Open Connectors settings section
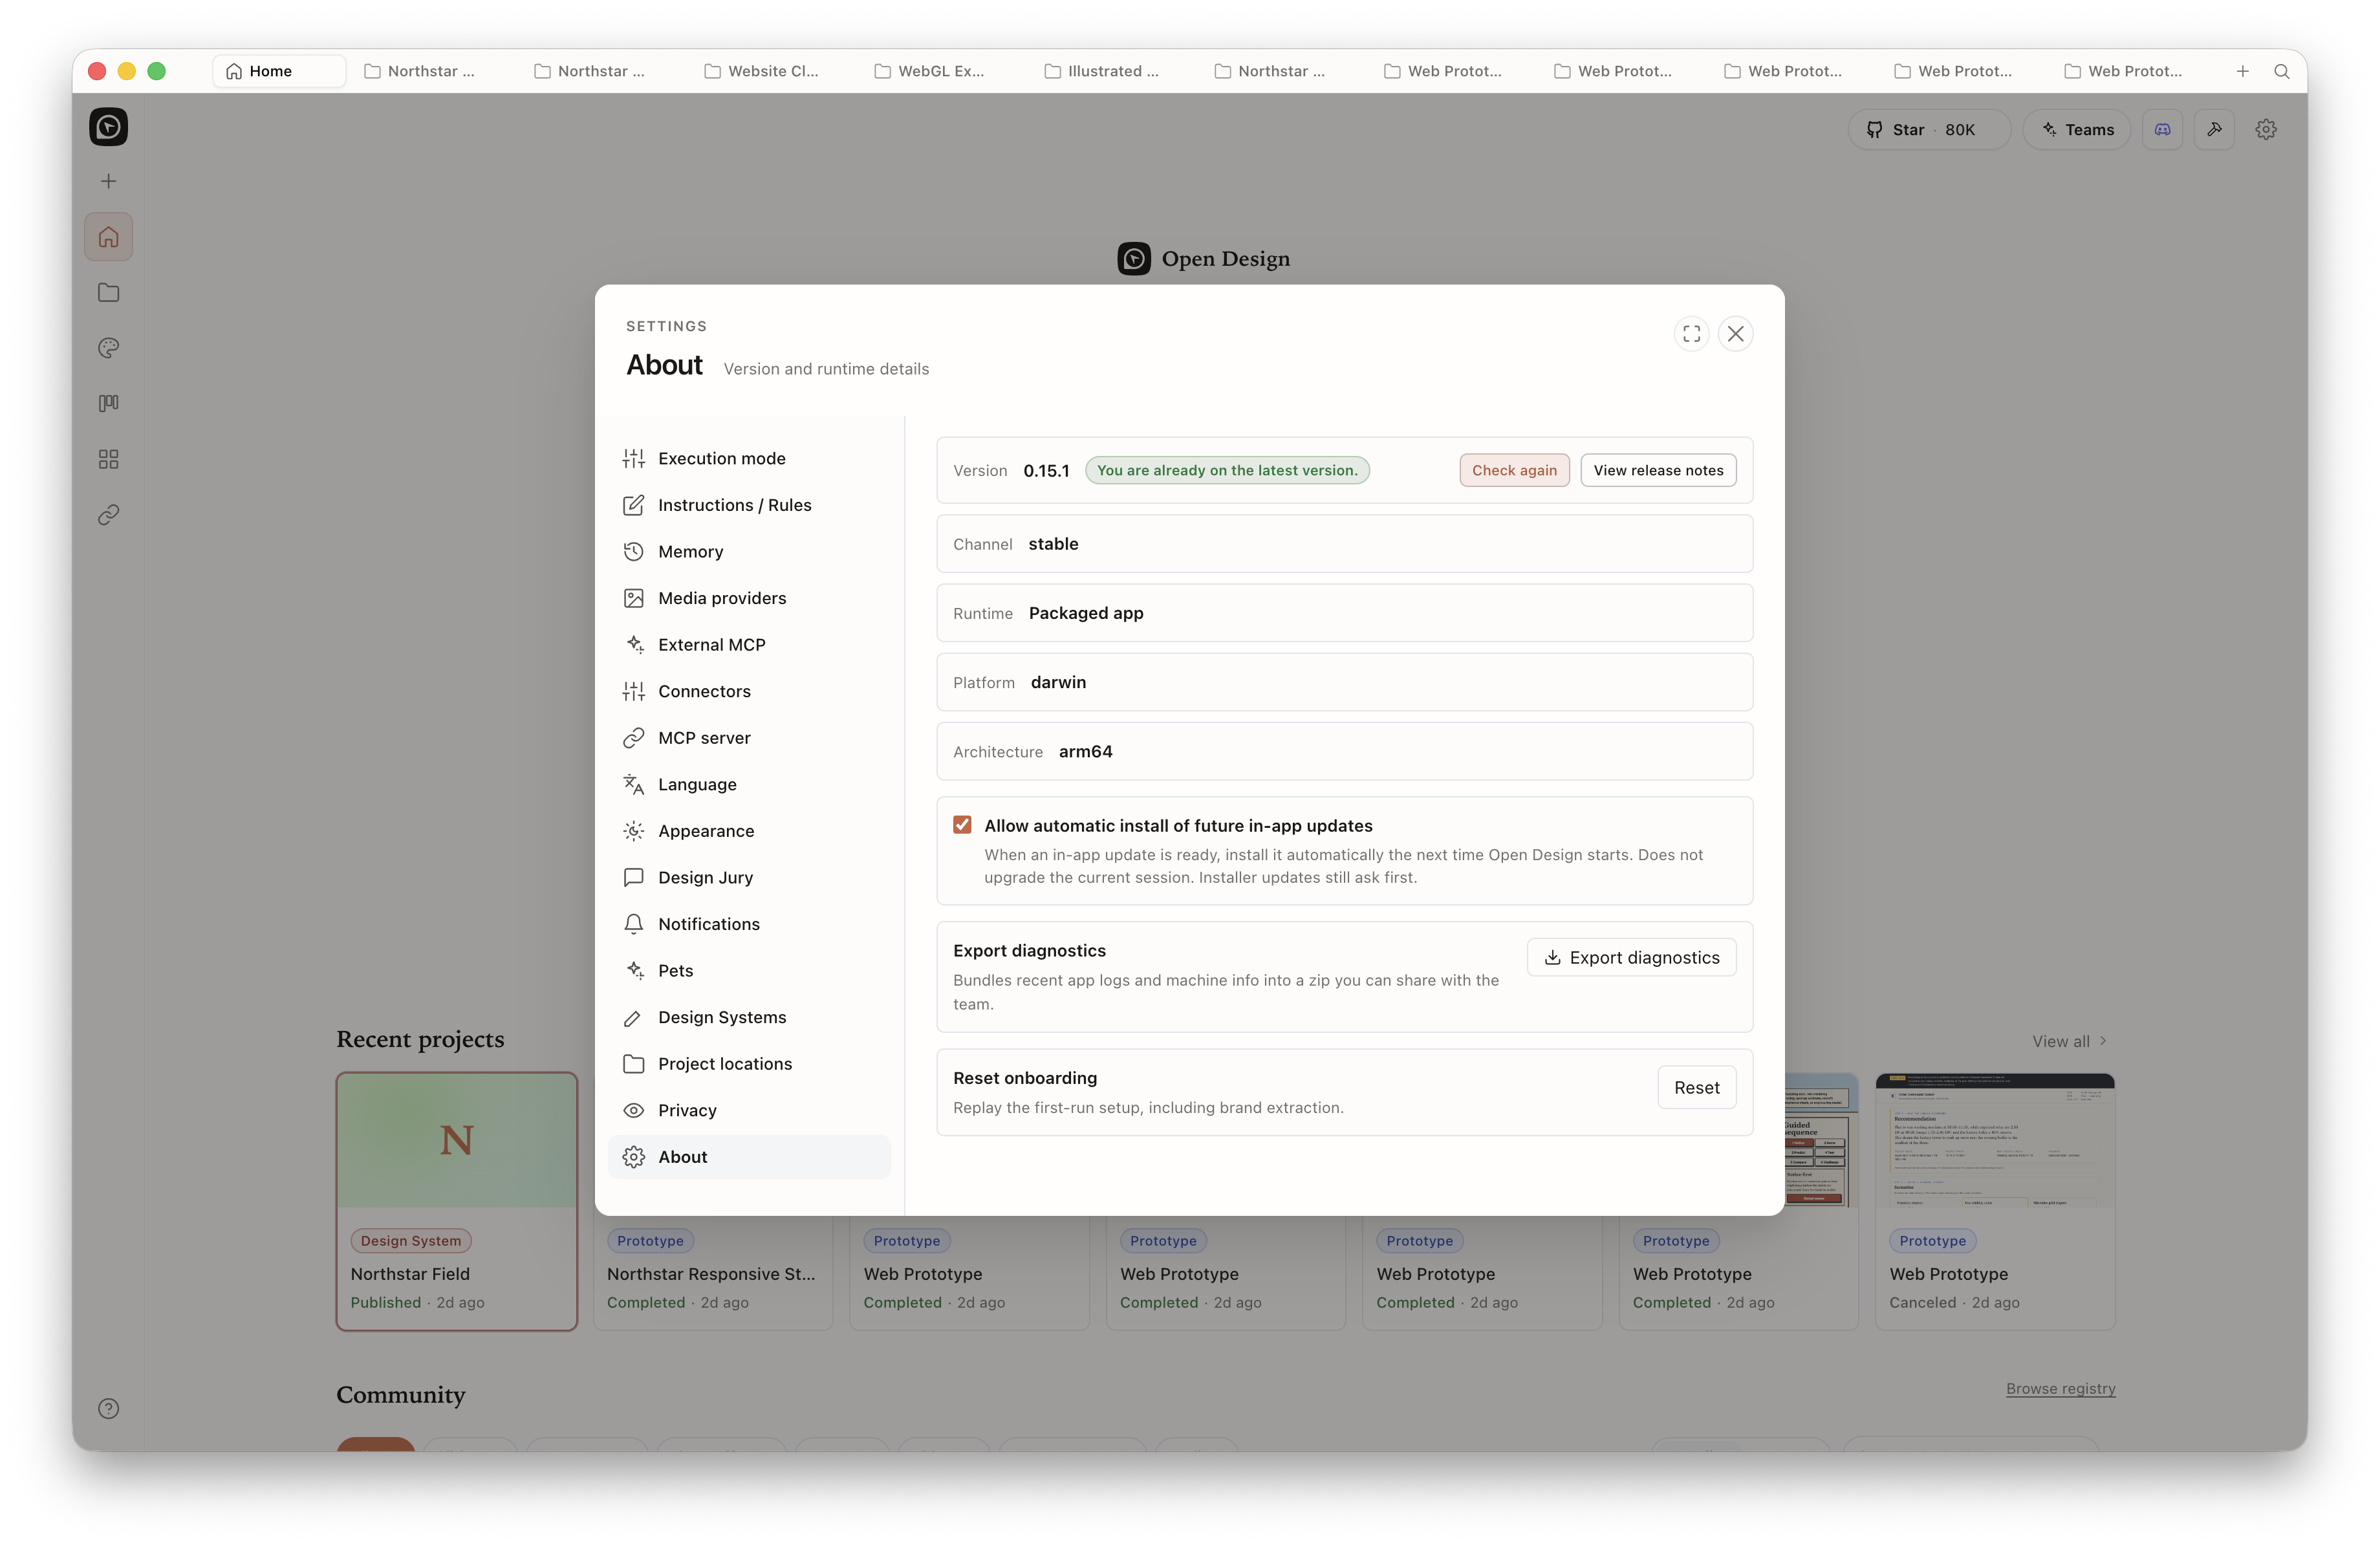Image resolution: width=2380 pixels, height=1547 pixels. pos(748,691)
